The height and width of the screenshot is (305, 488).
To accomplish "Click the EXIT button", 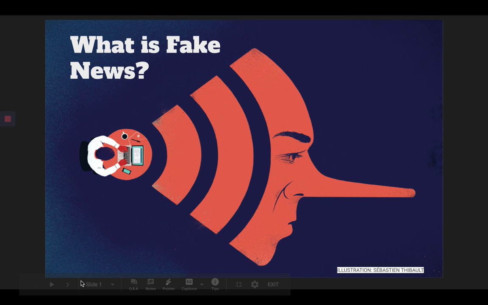I will pyautogui.click(x=273, y=285).
